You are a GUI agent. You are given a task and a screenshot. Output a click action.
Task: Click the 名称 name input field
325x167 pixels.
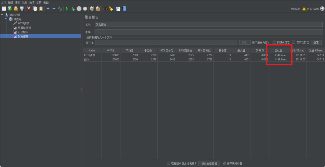(x=209, y=24)
